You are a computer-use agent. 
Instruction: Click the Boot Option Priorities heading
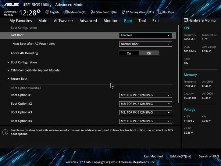26,88
